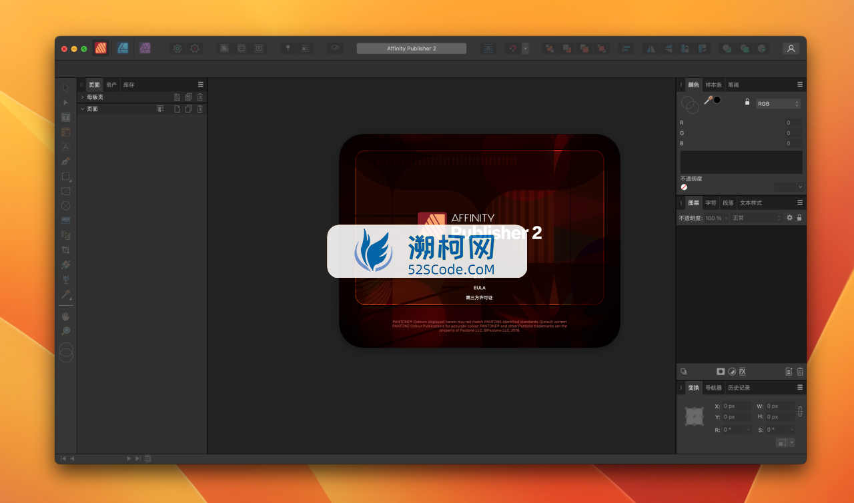Expand the 母版页 section
This screenshot has height=503, width=854.
(x=82, y=97)
